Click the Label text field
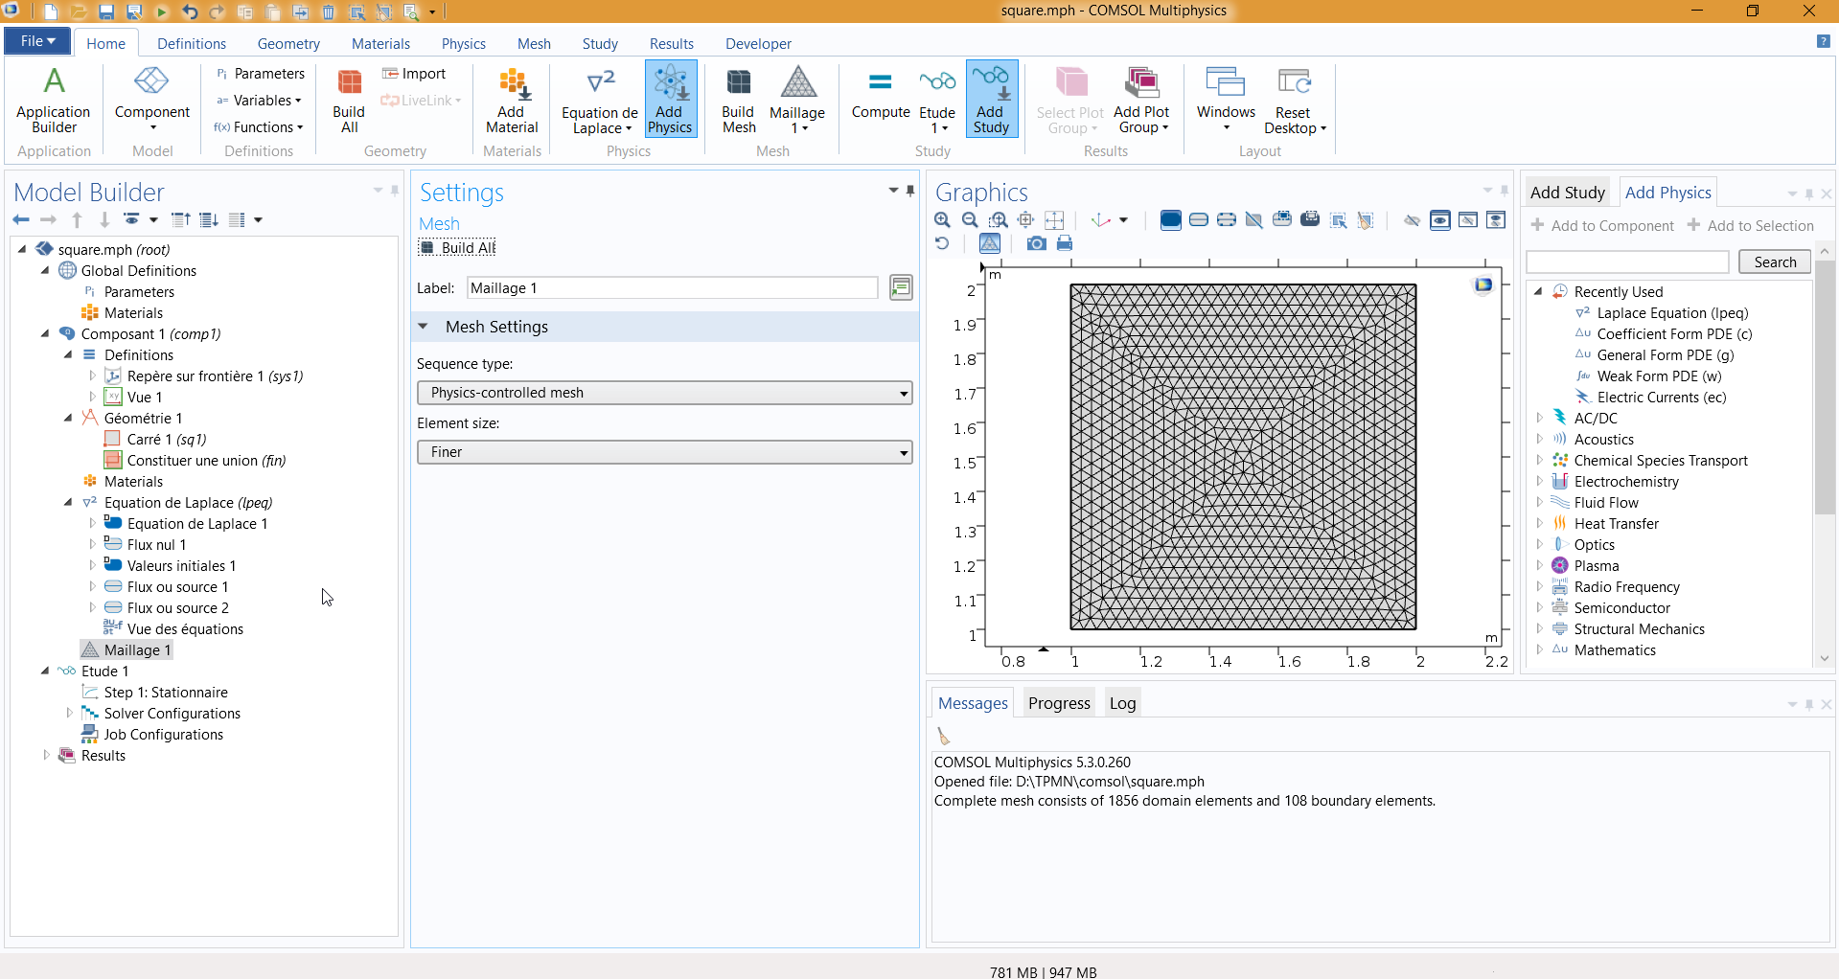The image size is (1839, 979). (x=672, y=288)
